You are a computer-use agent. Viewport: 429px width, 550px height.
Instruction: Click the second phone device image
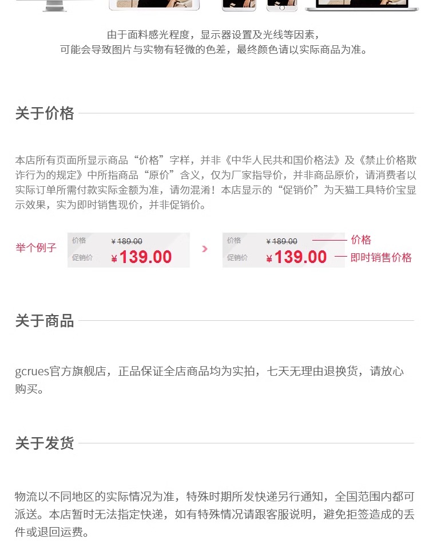282,5
